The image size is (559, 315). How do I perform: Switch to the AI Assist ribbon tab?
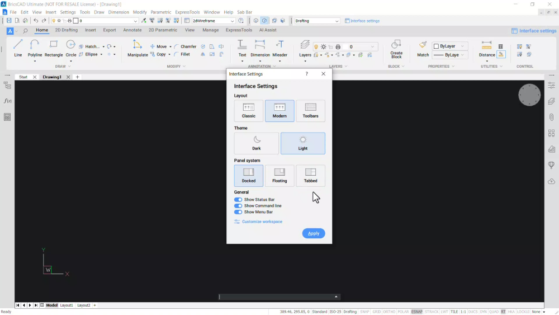[268, 30]
